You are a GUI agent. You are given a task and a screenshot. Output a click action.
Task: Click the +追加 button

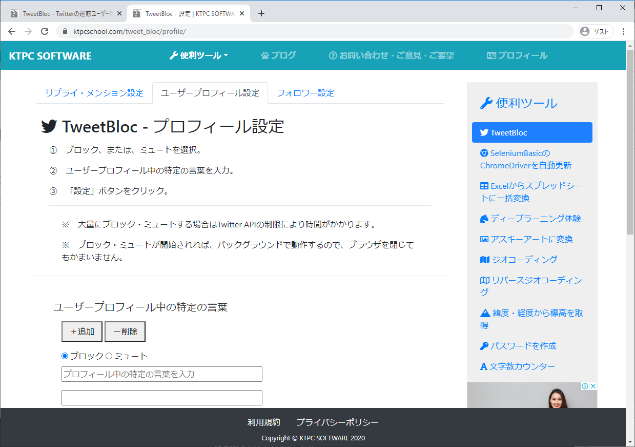(81, 331)
